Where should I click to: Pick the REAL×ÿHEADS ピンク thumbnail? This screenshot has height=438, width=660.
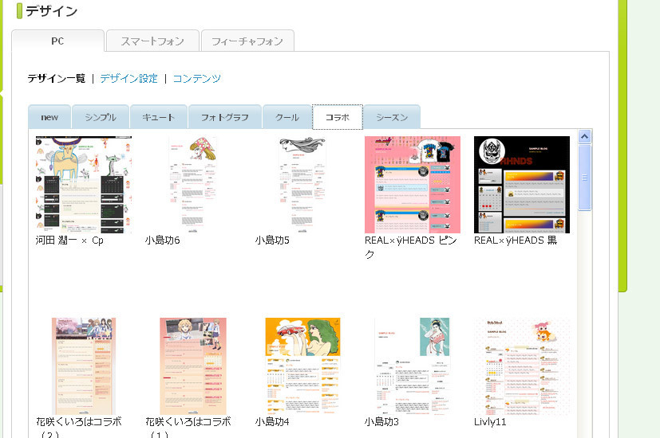tap(413, 184)
